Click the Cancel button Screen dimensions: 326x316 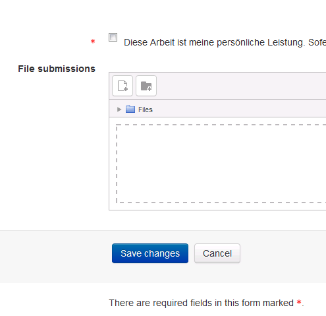[217, 253]
